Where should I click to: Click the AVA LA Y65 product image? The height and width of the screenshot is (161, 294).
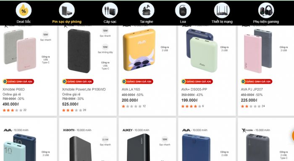[139, 49]
